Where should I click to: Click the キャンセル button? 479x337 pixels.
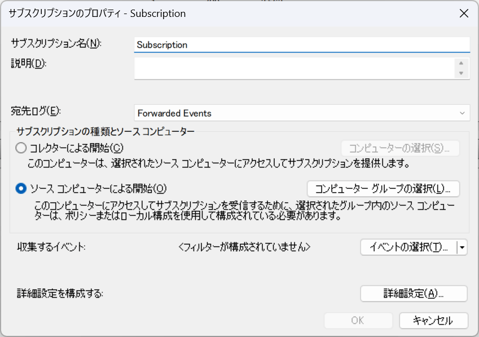[x=433, y=321]
